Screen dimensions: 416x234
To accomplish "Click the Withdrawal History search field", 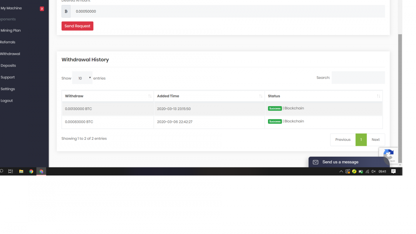I will point(358,78).
